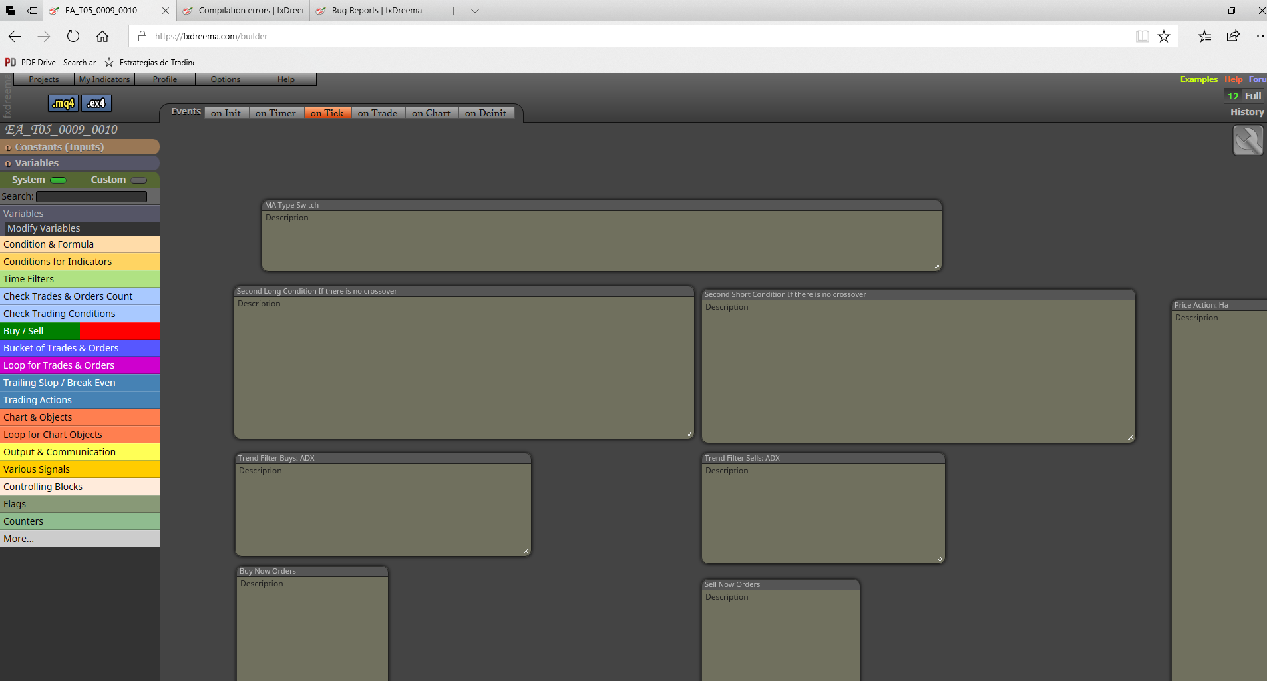This screenshot has height=681, width=1267.
Task: Expand Variables section
Action: 80,163
